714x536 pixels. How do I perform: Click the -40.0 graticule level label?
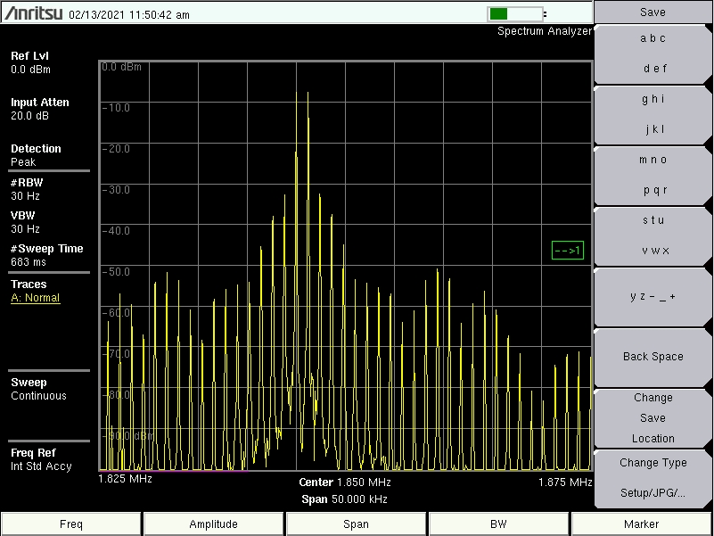click(116, 231)
